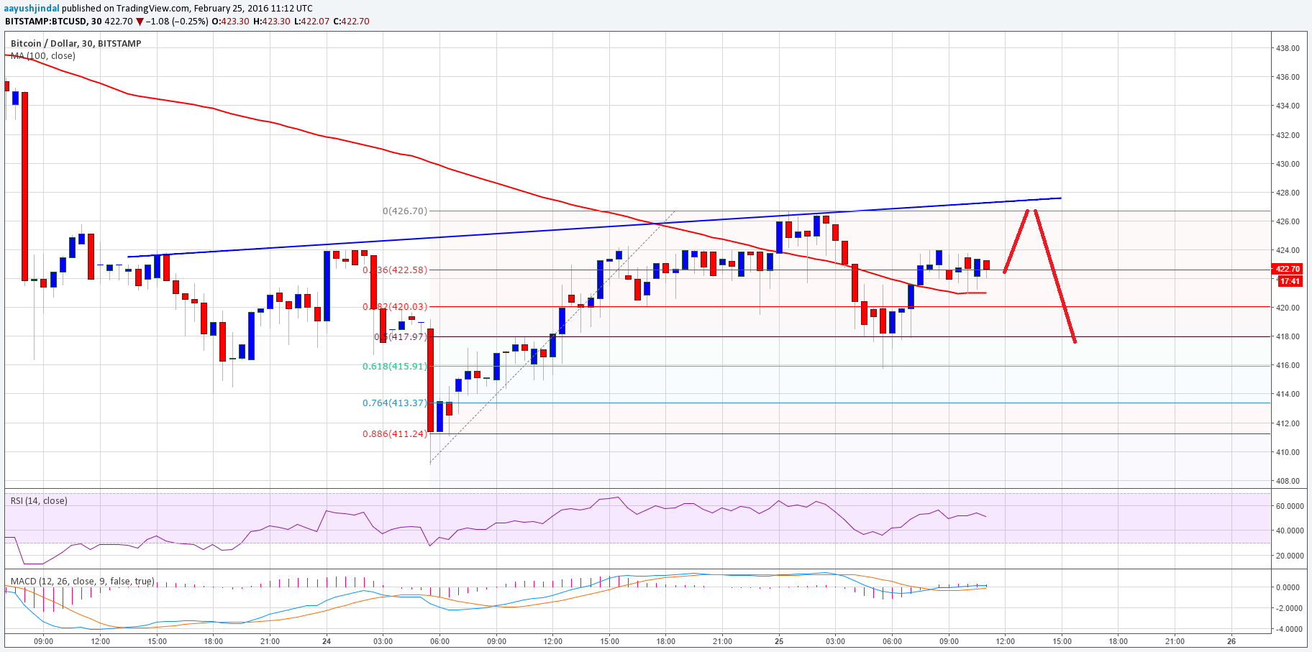Click the 0.5(417.97) Fibonacci level label

coord(401,337)
